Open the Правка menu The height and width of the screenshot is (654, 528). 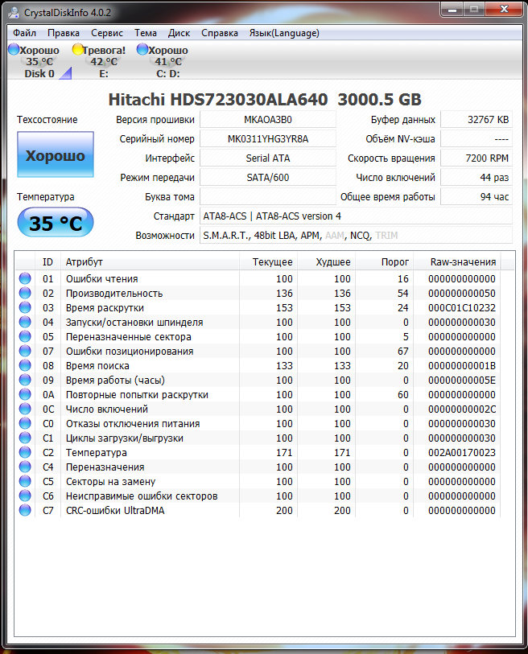coord(64,33)
